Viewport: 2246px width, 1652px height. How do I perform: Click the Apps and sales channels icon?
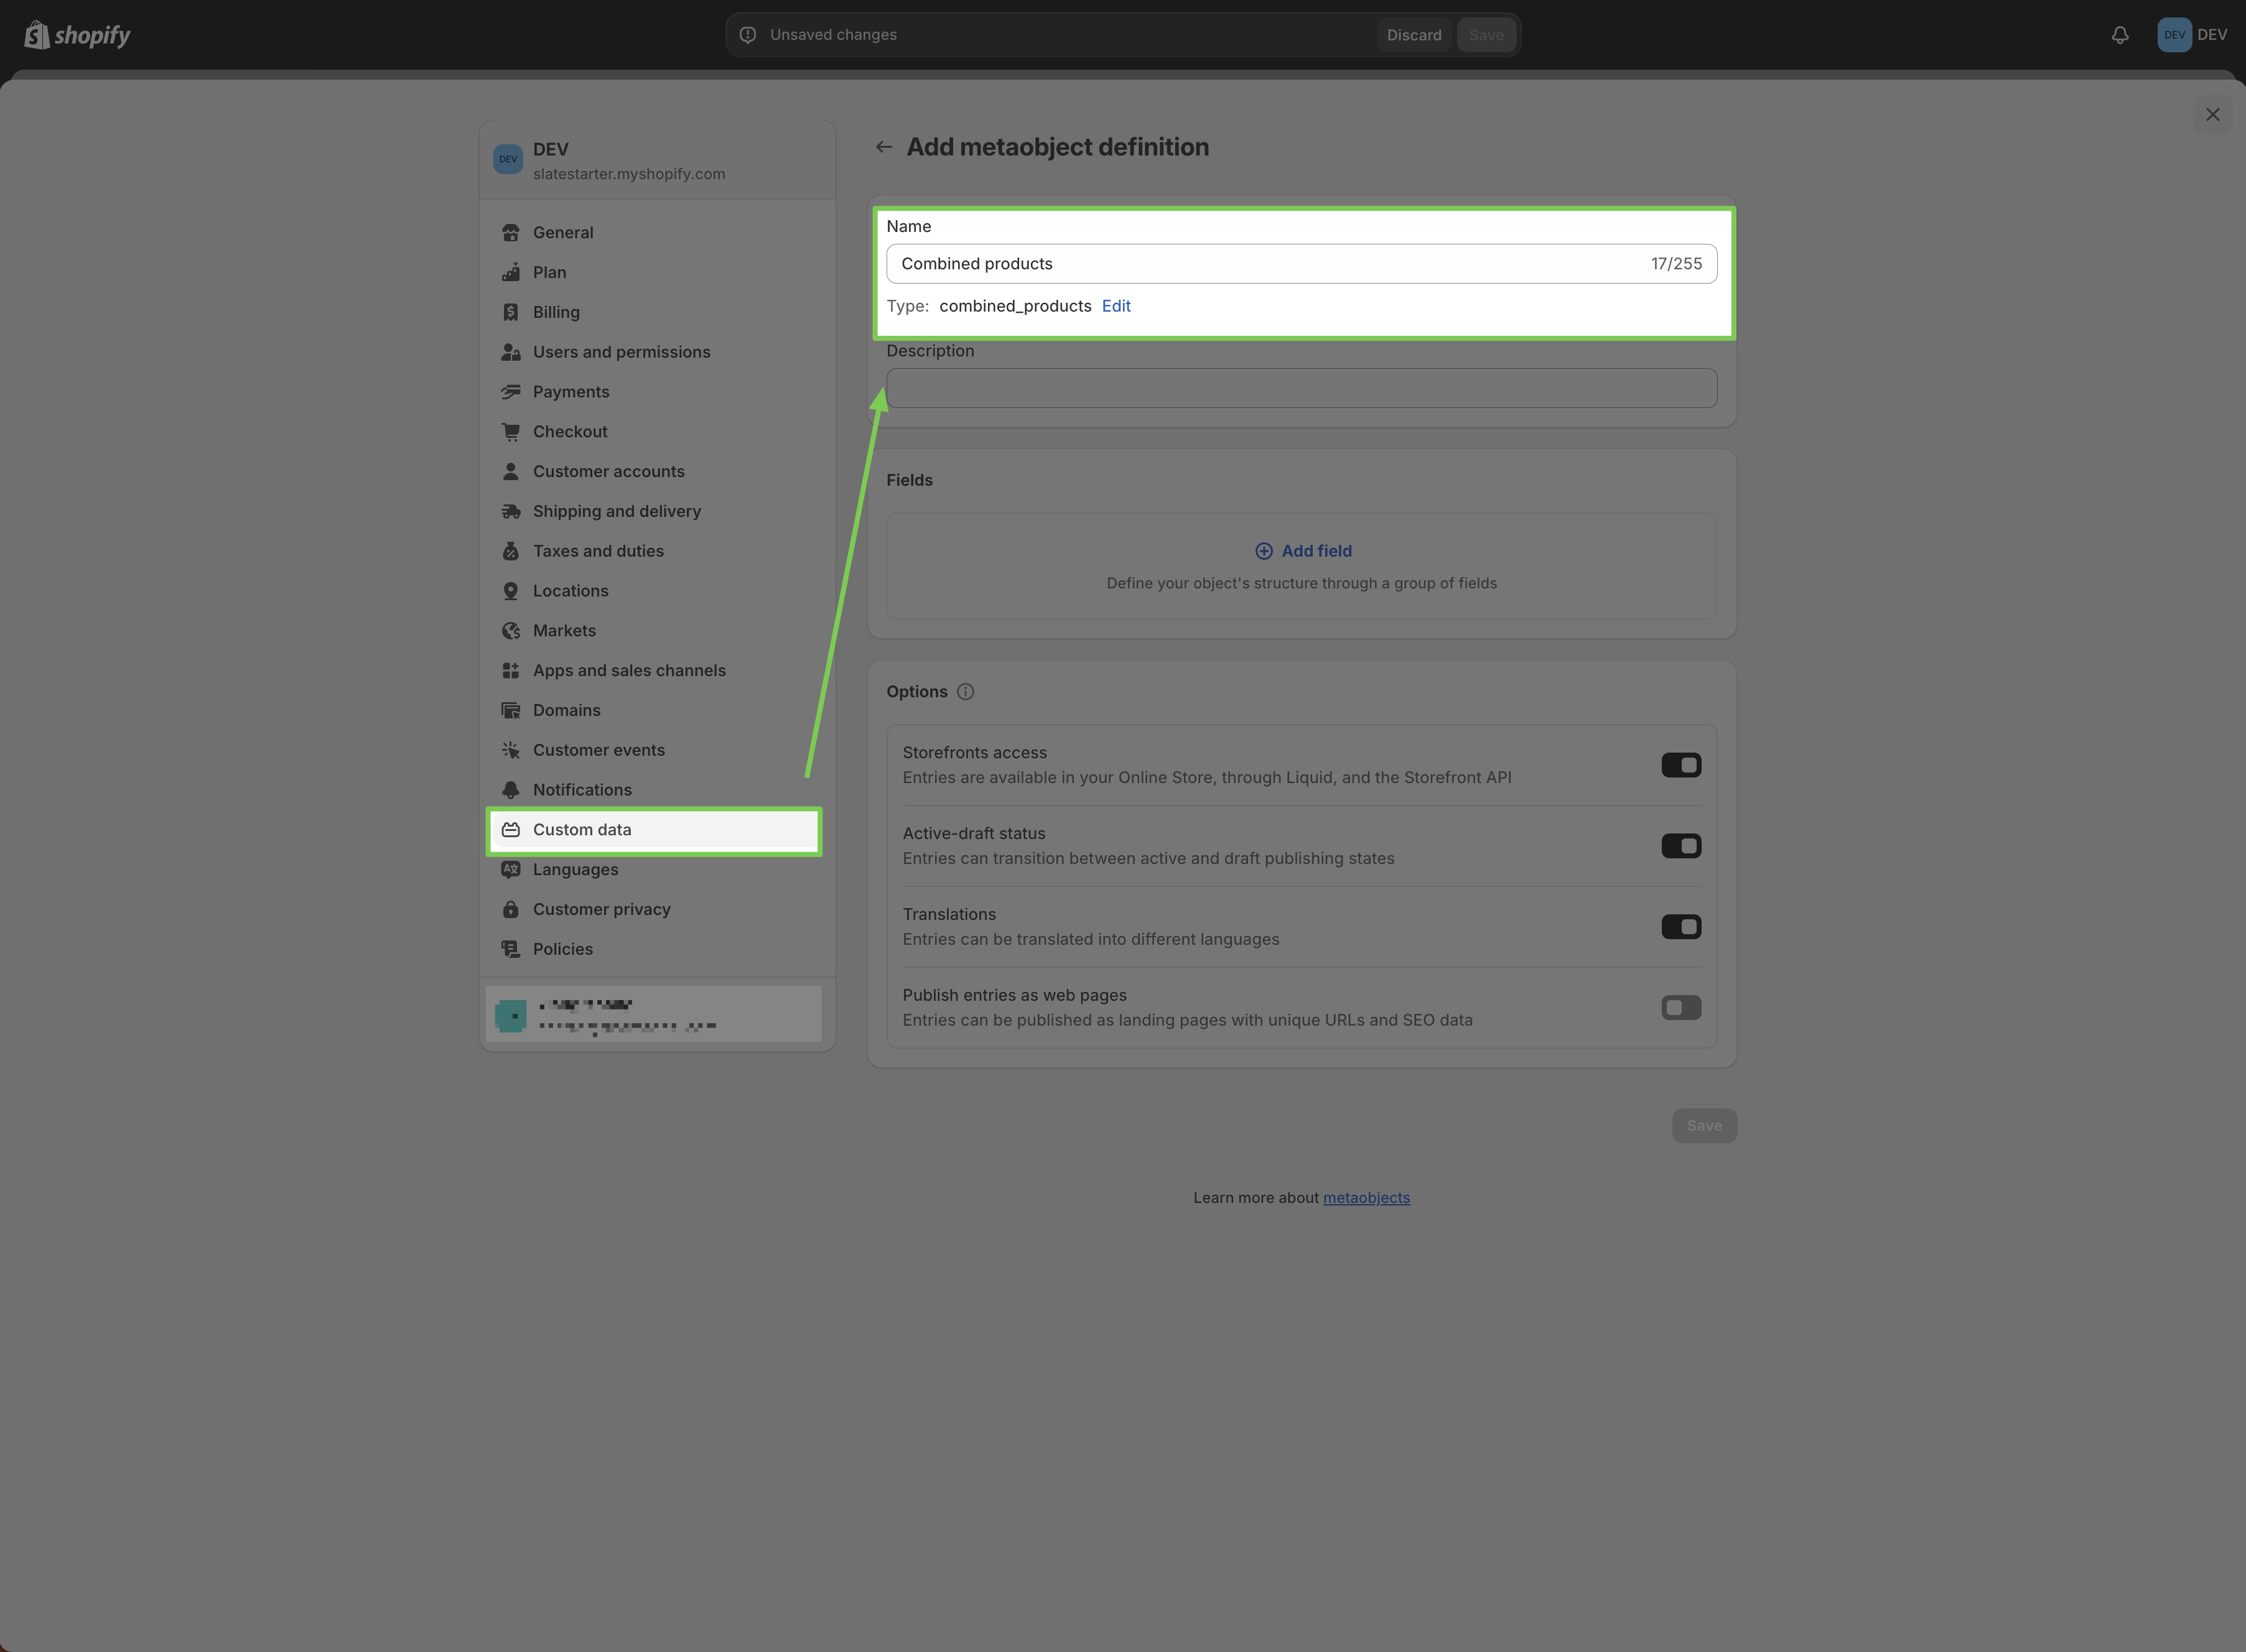tap(511, 670)
